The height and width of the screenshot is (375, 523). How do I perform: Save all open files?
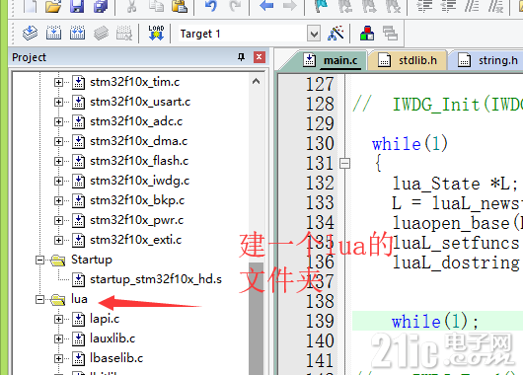(x=101, y=6)
